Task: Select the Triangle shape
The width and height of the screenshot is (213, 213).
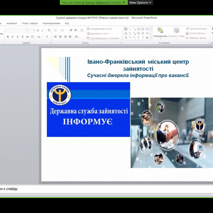Action: pos(126,34)
